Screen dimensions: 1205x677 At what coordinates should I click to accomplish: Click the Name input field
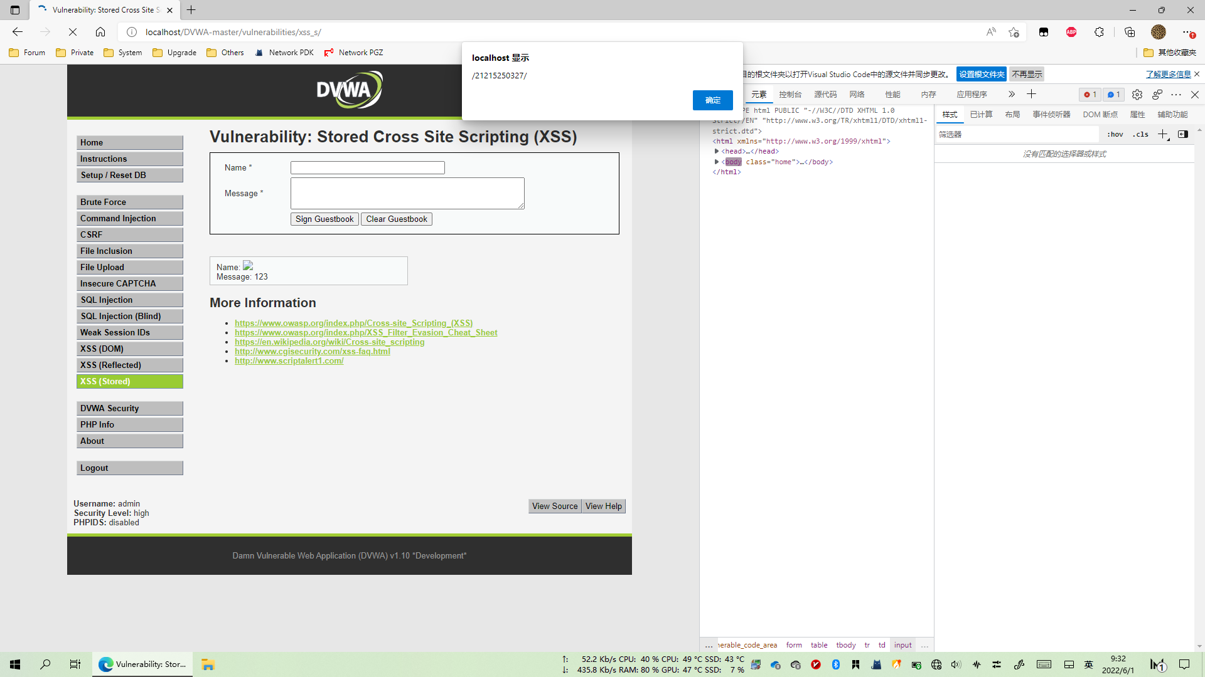coord(368,167)
